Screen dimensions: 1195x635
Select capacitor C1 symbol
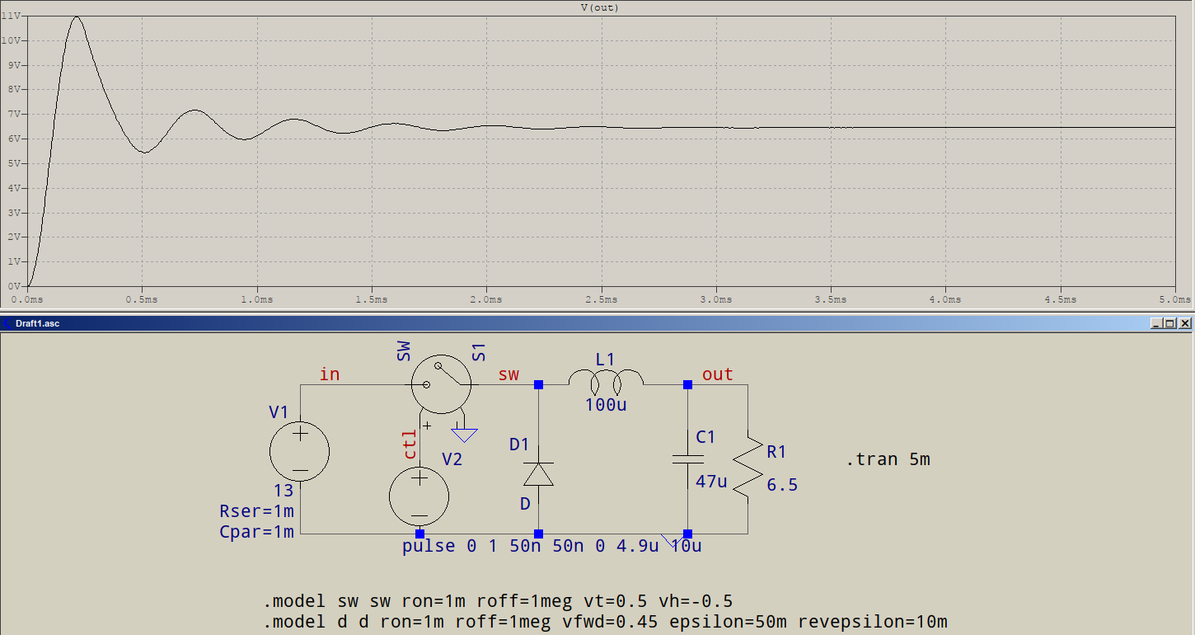687,459
